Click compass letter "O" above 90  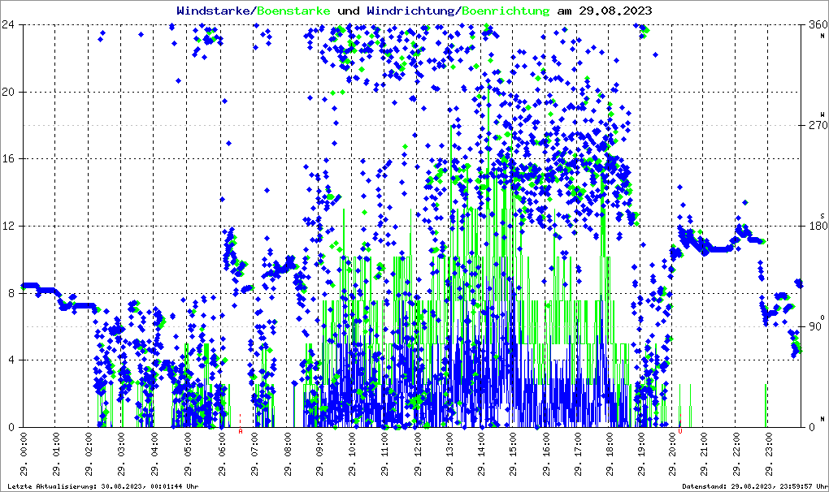point(822,317)
